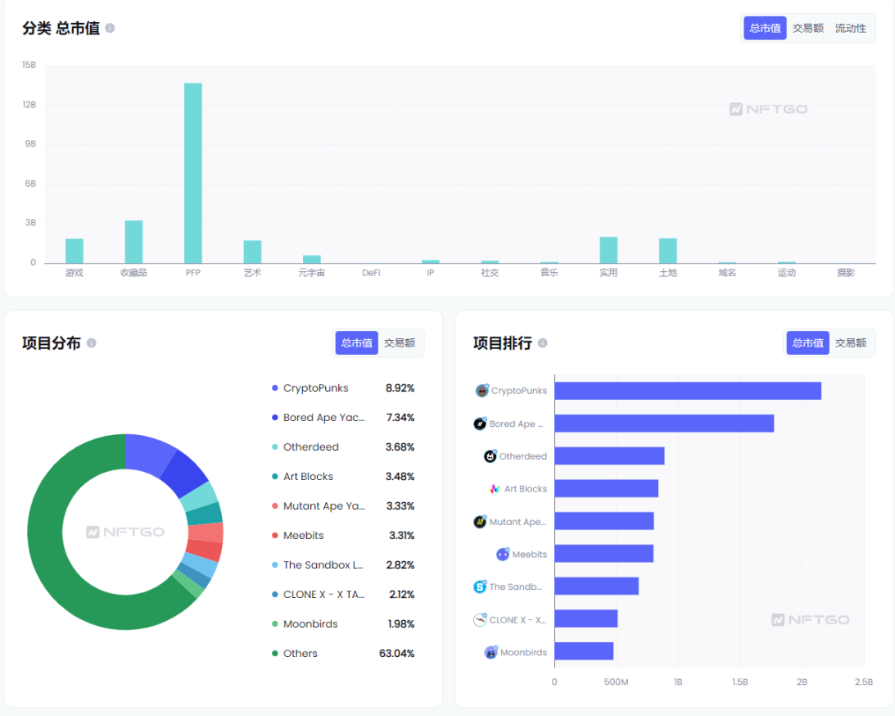Switch category chart to 流动性
This screenshot has height=716, width=895.
pyautogui.click(x=850, y=28)
